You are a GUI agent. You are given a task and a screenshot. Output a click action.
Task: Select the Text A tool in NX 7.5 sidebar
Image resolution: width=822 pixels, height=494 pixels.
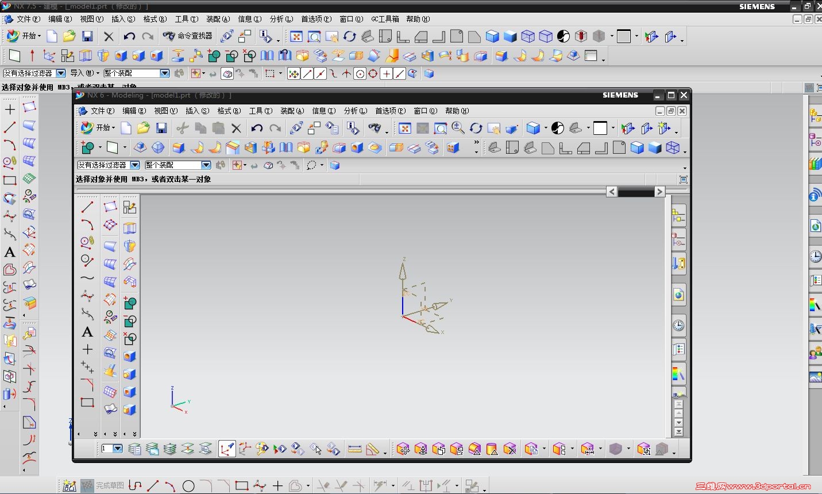(10, 252)
